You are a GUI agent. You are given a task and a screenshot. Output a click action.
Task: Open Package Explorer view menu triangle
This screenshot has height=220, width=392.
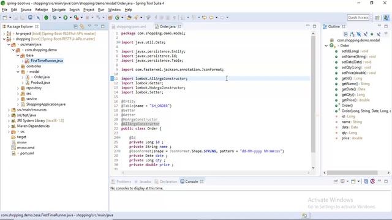[x=89, y=26]
